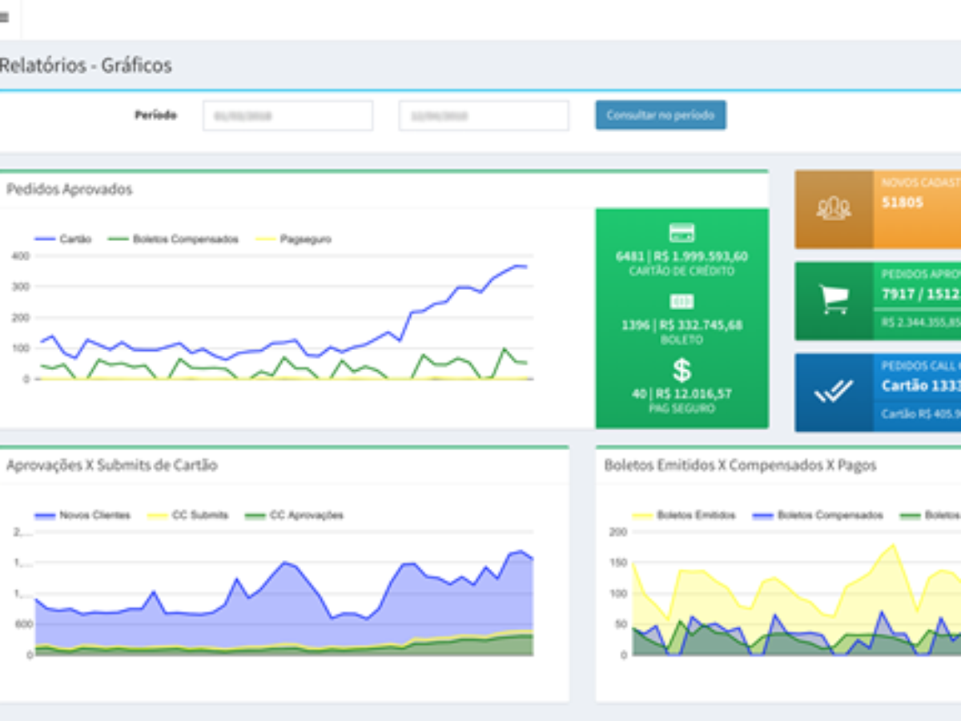Click the Consultar no período button
961x721 pixels.
pyautogui.click(x=660, y=115)
